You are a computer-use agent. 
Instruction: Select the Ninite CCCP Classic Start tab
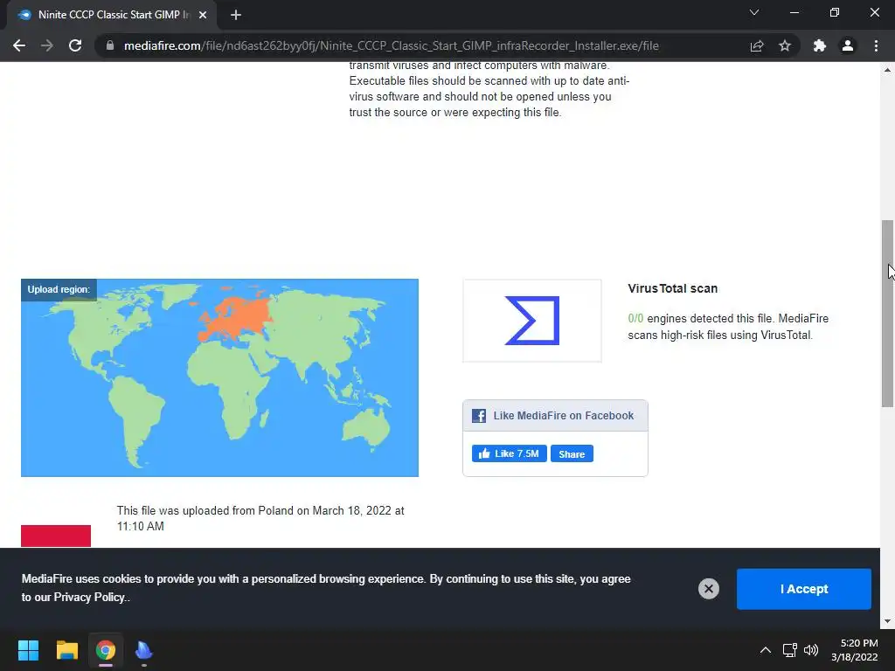[111, 15]
